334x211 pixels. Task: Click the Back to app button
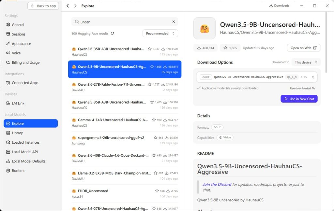(x=43, y=6)
